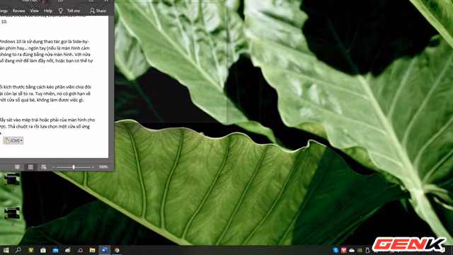Screen dimensions: 453x255
Task: Launch Google Chrome from the taskbar
Action: (117, 250)
